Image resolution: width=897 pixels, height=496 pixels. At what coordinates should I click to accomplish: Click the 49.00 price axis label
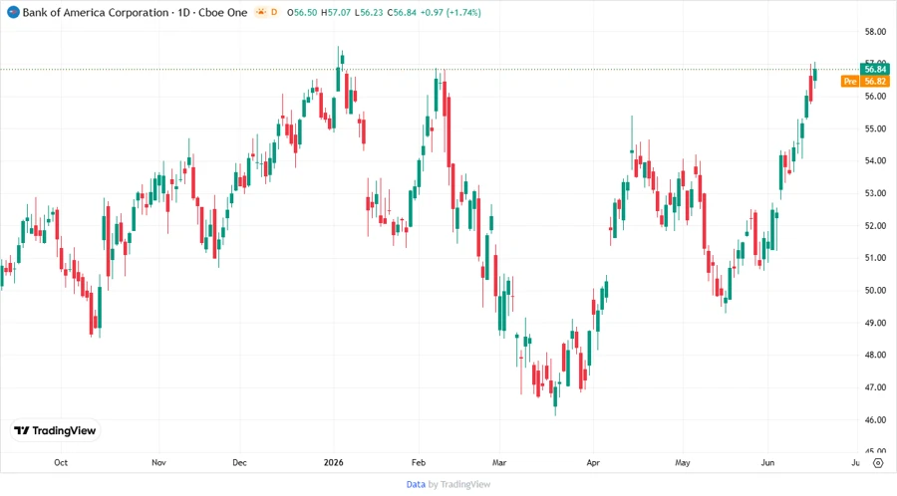pyautogui.click(x=875, y=324)
